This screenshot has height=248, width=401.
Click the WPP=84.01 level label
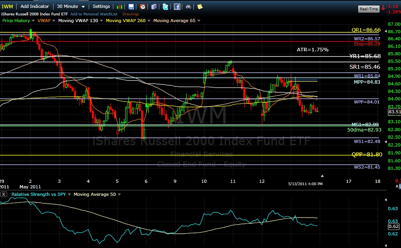(367, 102)
